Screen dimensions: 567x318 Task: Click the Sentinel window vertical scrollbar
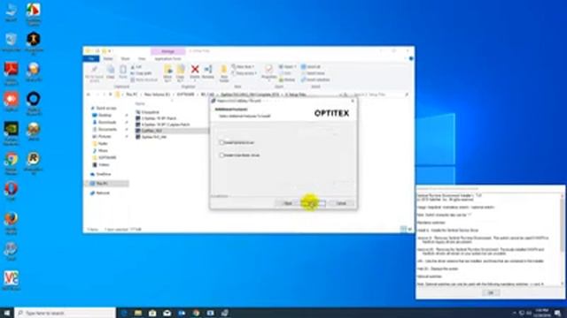pos(563,239)
